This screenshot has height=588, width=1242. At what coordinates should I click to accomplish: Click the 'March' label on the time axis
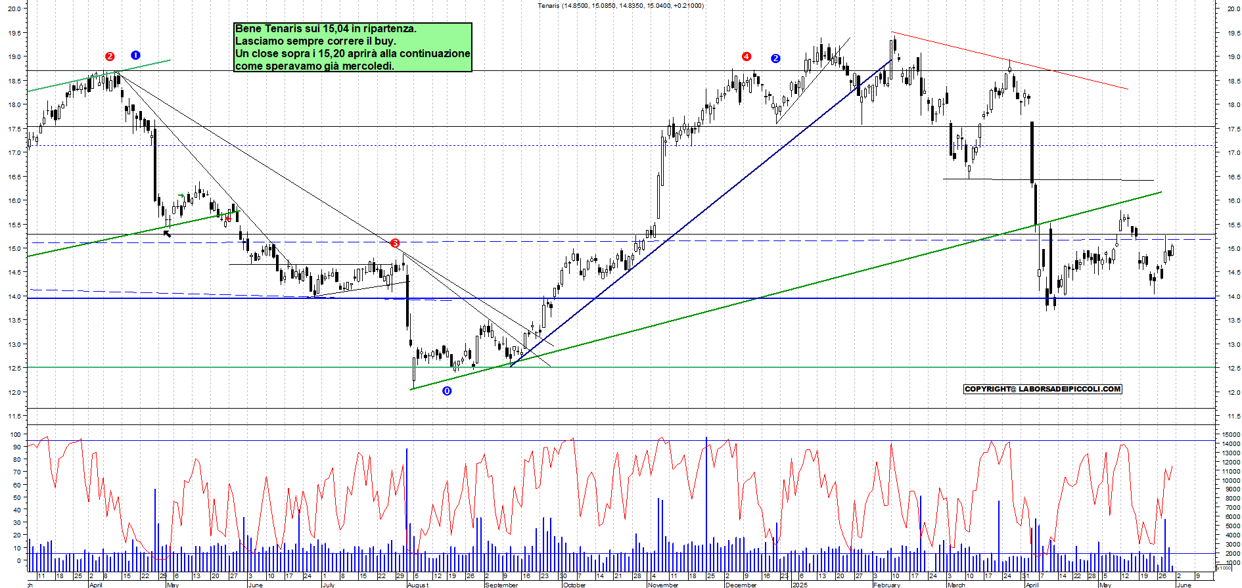(x=956, y=585)
